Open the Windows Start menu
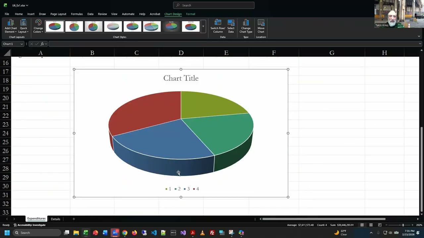The height and width of the screenshot is (238, 424). (7, 233)
